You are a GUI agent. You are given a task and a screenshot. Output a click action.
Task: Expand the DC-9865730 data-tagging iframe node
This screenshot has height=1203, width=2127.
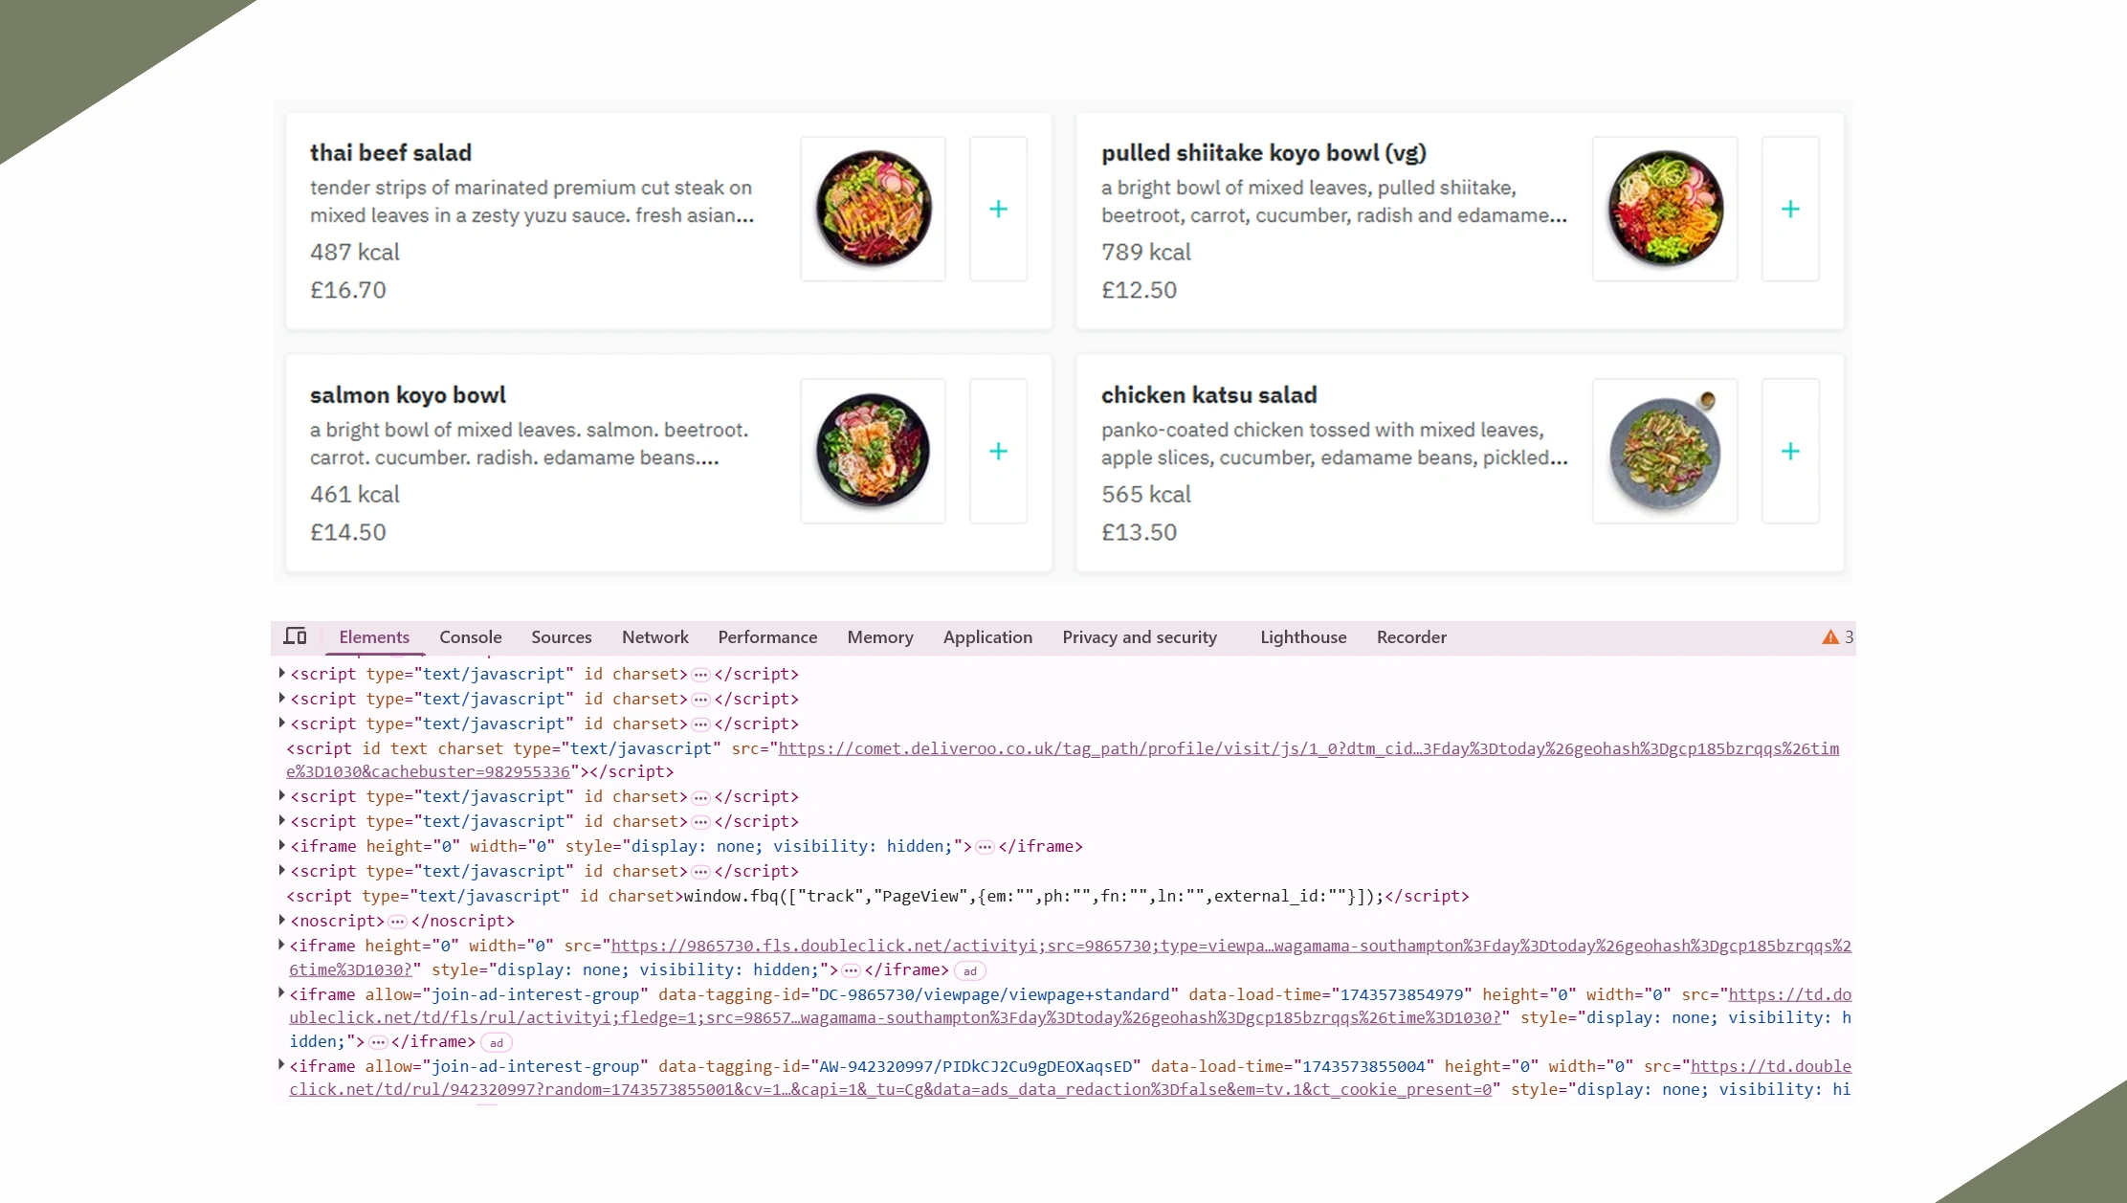click(281, 992)
